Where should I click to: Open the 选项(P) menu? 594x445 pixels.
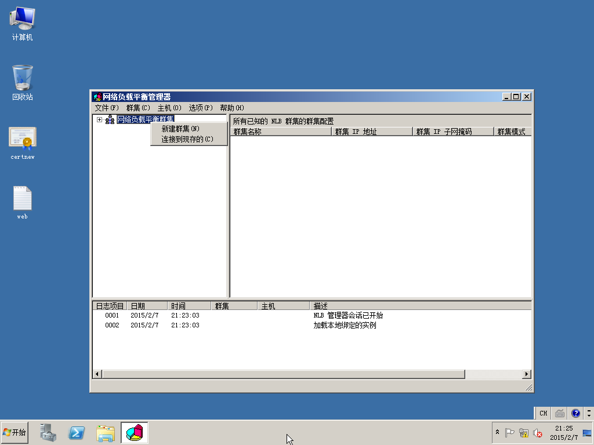201,108
